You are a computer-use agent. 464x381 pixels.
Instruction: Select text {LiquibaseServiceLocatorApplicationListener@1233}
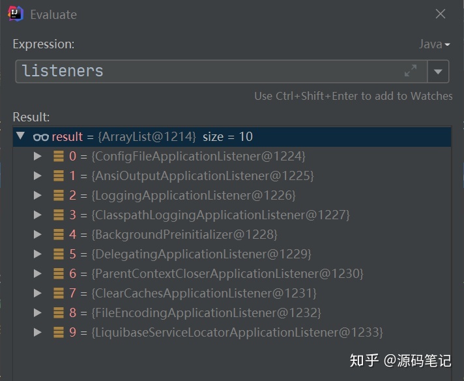[x=237, y=333]
